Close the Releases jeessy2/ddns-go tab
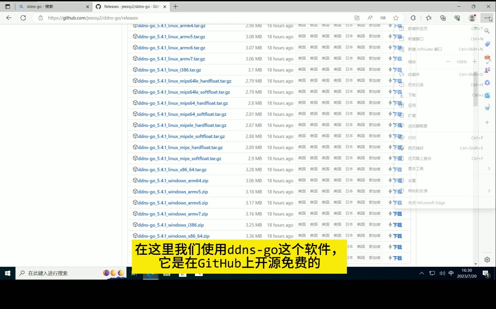The height and width of the screenshot is (309, 496). [164, 6]
